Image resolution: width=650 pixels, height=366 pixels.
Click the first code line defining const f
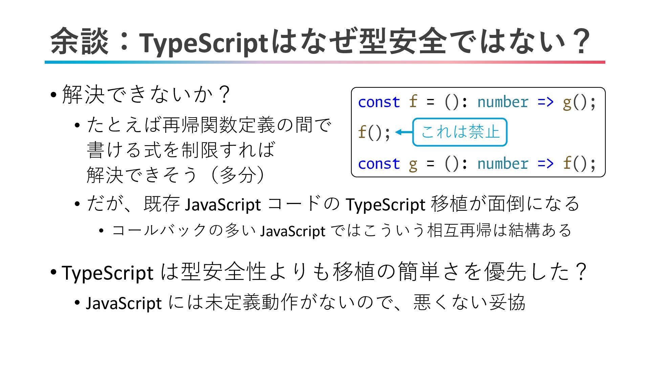point(476,102)
